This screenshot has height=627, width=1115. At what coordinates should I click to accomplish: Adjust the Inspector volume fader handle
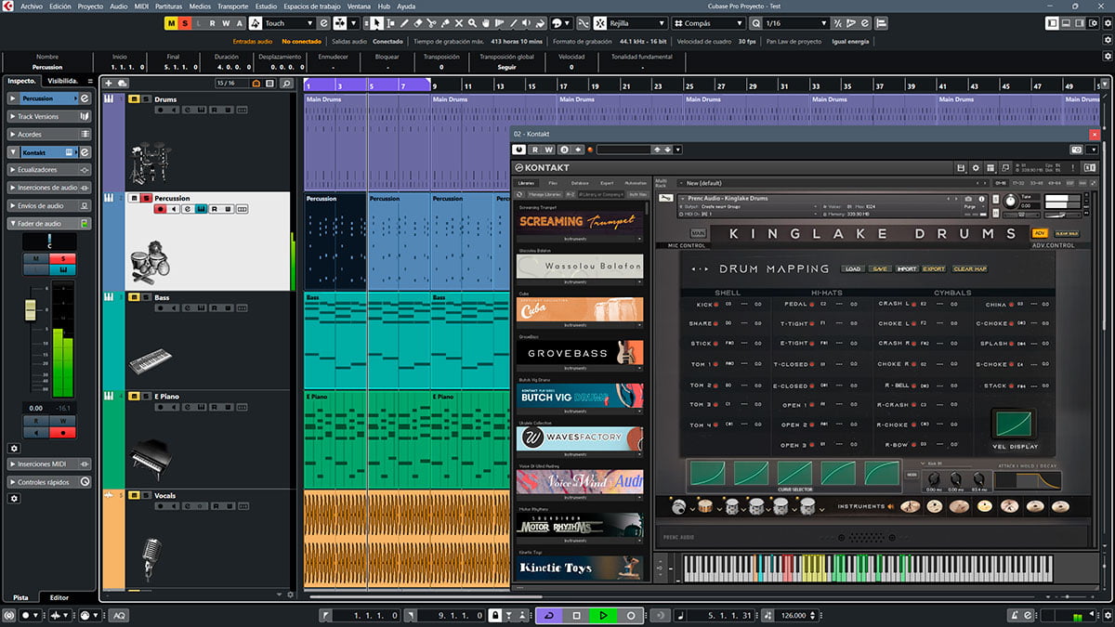tap(30, 309)
